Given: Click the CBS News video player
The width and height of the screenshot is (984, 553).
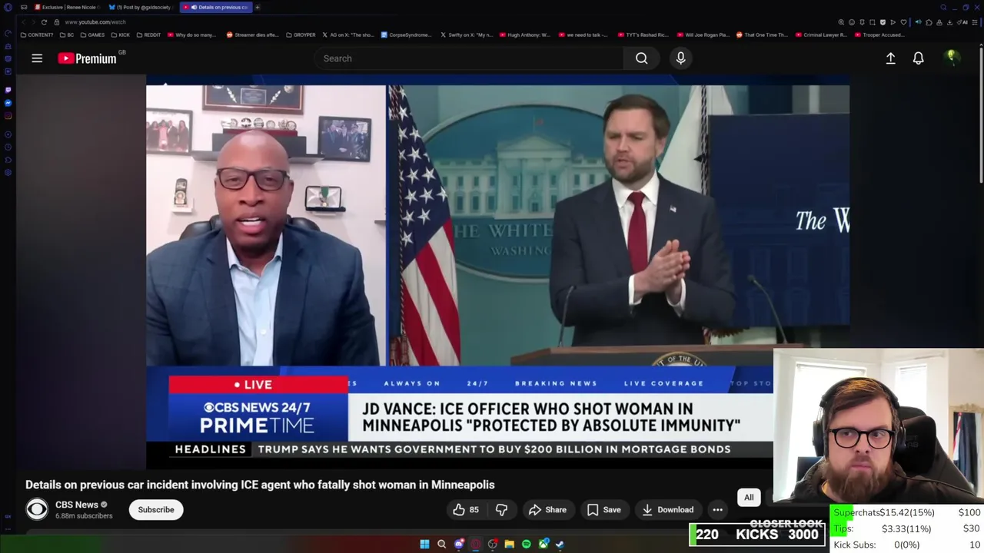Looking at the screenshot, I should [x=497, y=272].
